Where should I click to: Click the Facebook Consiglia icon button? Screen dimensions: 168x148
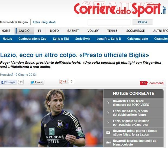[x=8, y=82]
